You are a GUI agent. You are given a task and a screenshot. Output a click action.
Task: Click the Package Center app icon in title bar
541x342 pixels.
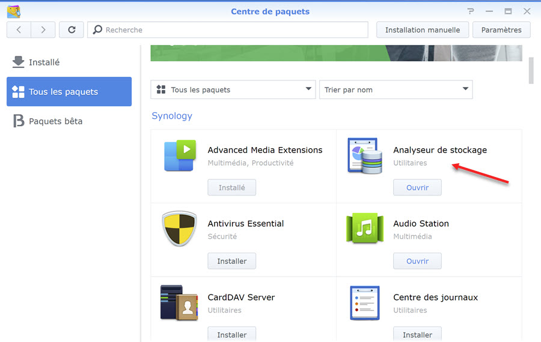[14, 11]
